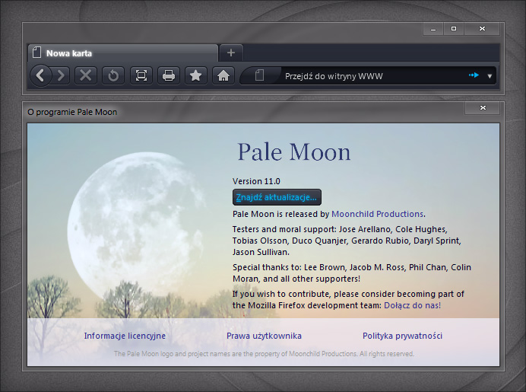
Task: Go forward with the forward arrow button
Action: [x=61, y=75]
